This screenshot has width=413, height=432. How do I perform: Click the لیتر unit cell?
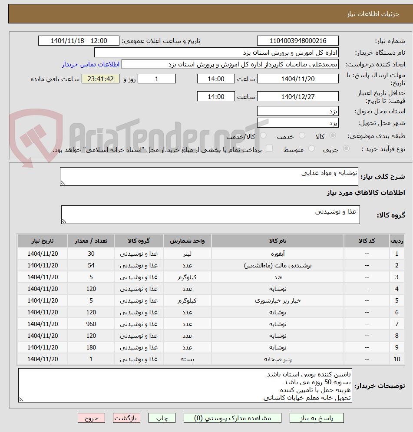click(187, 254)
